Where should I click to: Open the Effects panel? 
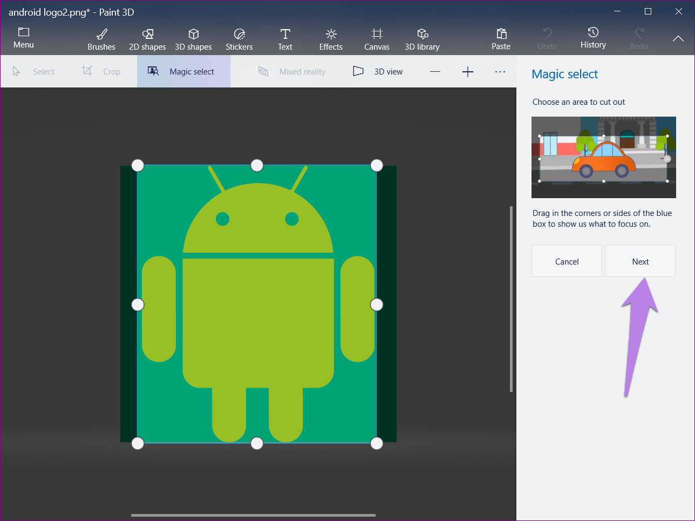tap(331, 39)
